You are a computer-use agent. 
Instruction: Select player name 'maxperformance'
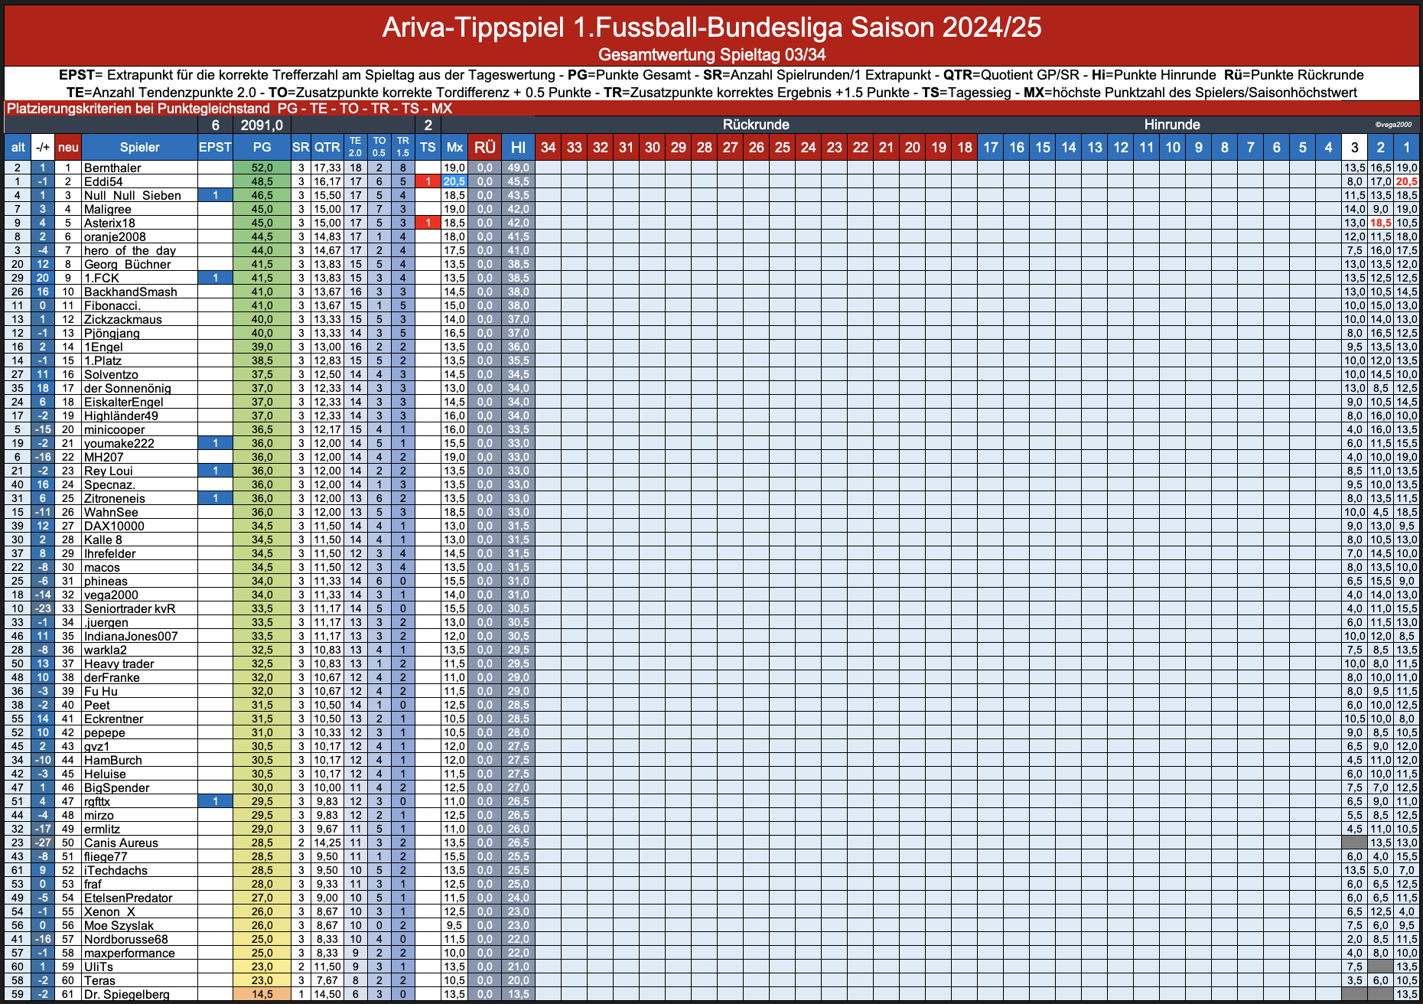coord(129,953)
